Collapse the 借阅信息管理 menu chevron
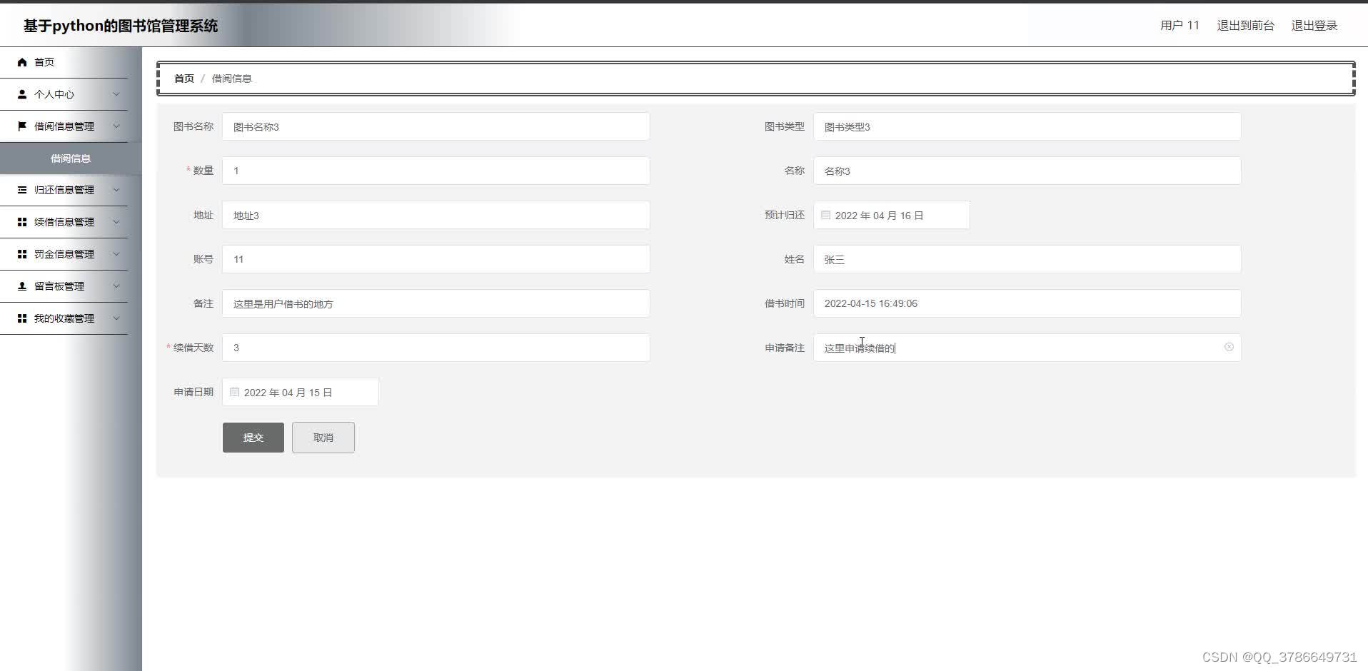This screenshot has height=671, width=1368. point(116,126)
